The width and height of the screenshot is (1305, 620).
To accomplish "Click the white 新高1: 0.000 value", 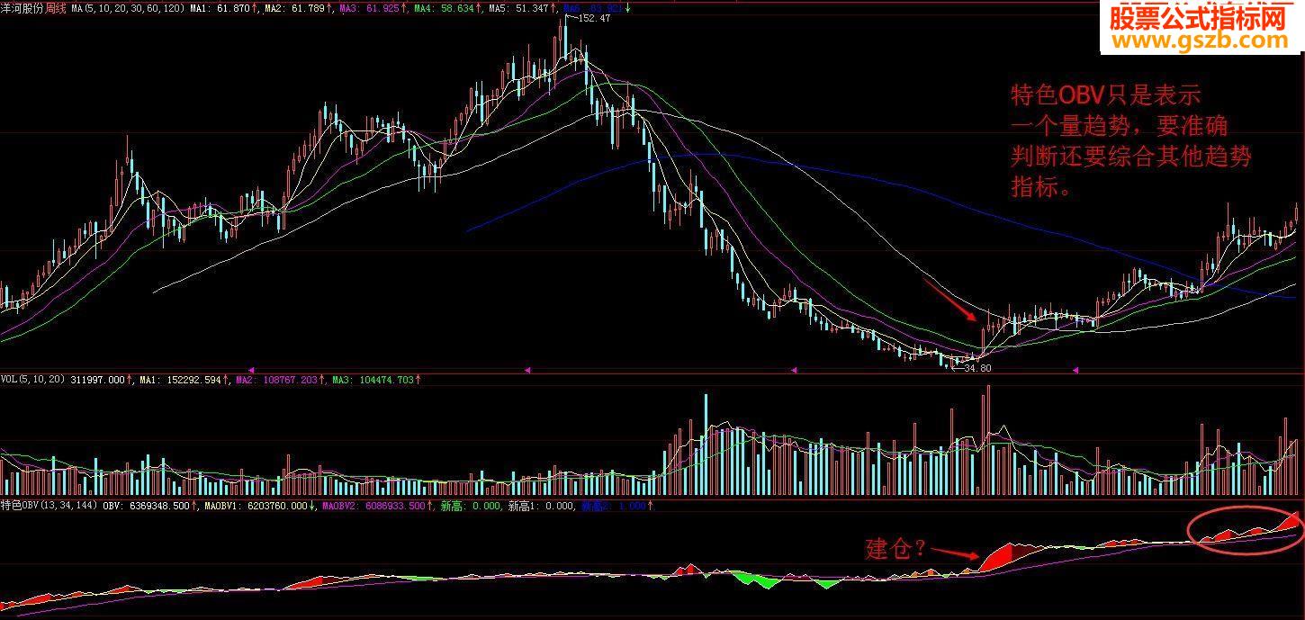I will pos(542,506).
